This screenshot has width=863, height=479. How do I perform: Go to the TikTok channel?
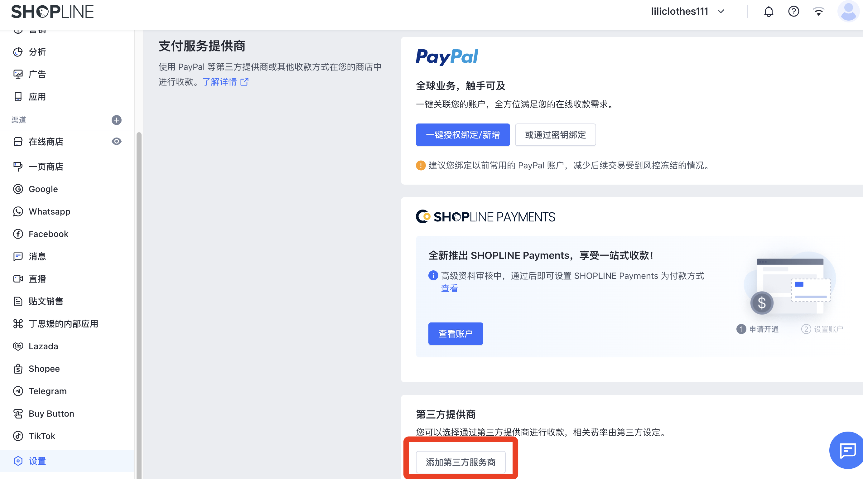[x=41, y=436]
